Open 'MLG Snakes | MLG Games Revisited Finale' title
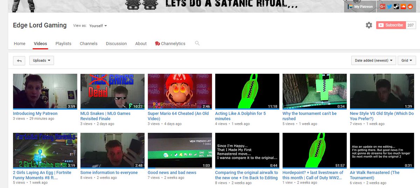Screen dimensions: 420x188 coord(105,116)
